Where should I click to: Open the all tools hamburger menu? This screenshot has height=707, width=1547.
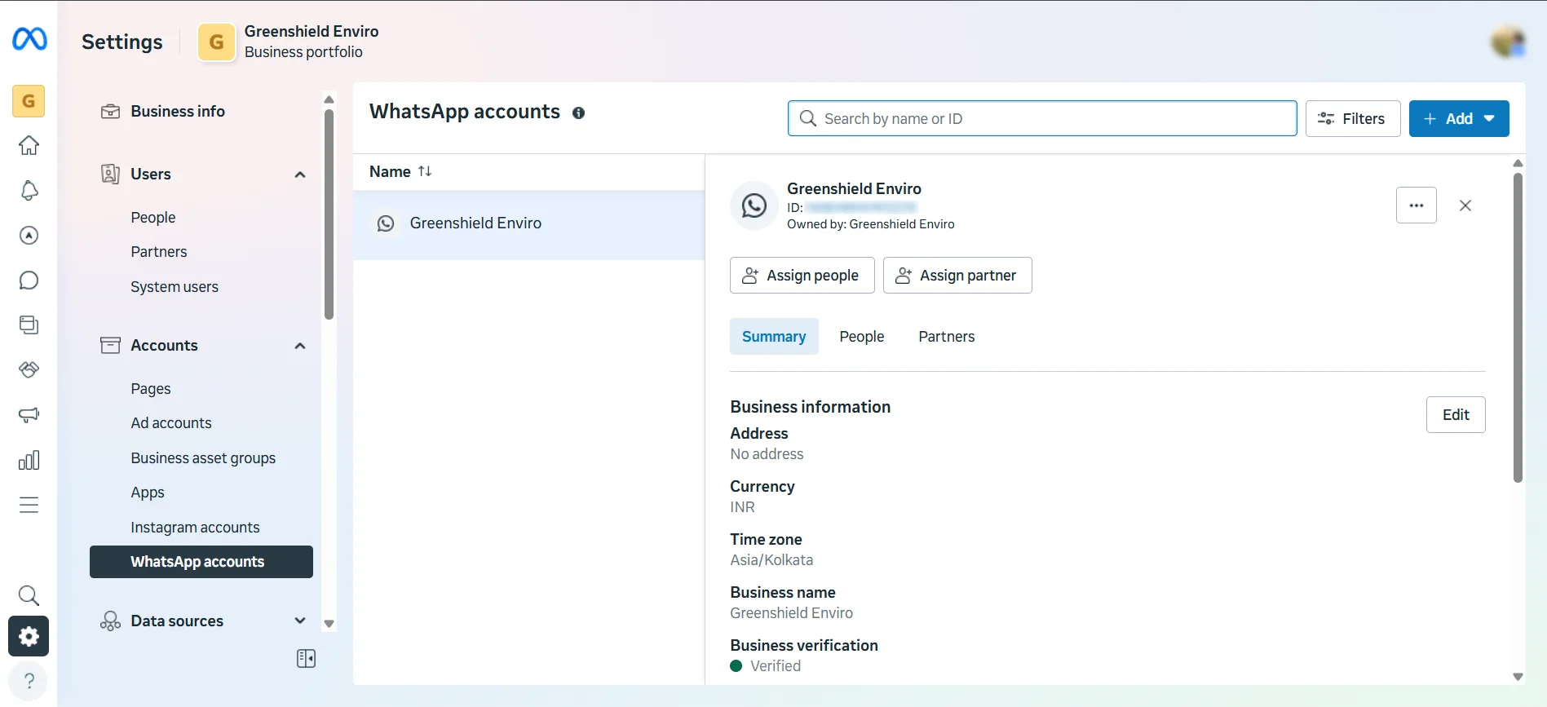29,505
